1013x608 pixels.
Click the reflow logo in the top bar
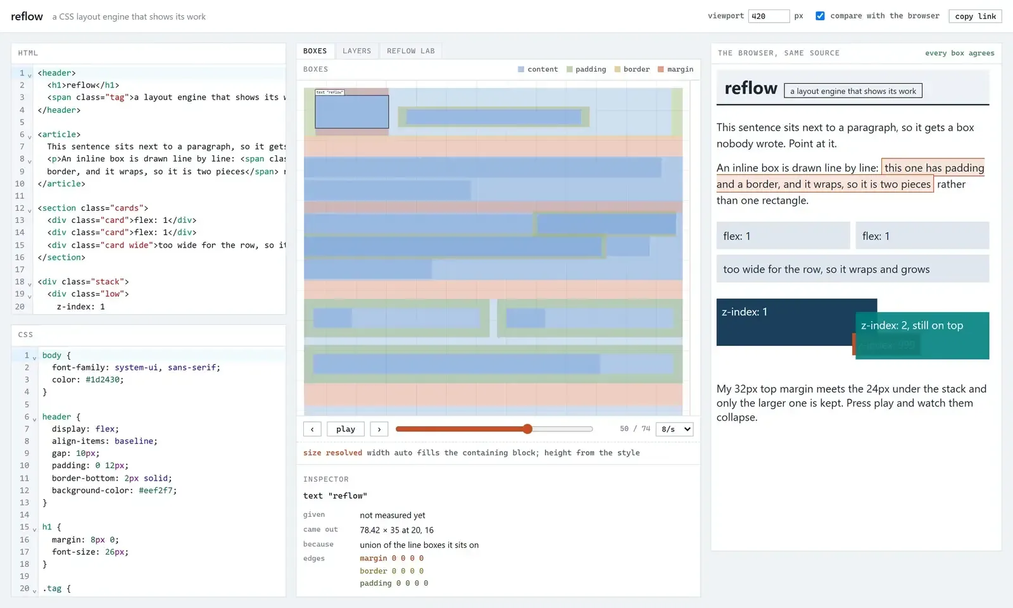[x=27, y=16]
